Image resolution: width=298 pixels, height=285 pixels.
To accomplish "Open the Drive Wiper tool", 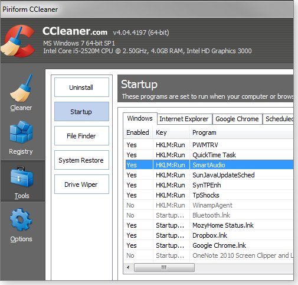I will coord(81,184).
